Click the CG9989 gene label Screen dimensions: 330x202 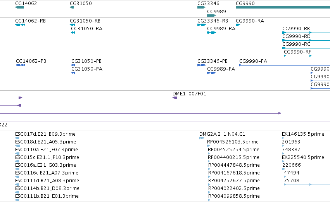216,11
